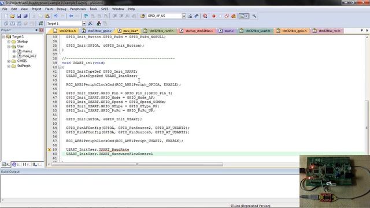370x208 pixels.
Task: Open Configuration via the wrench icon
Action: coord(254,16)
